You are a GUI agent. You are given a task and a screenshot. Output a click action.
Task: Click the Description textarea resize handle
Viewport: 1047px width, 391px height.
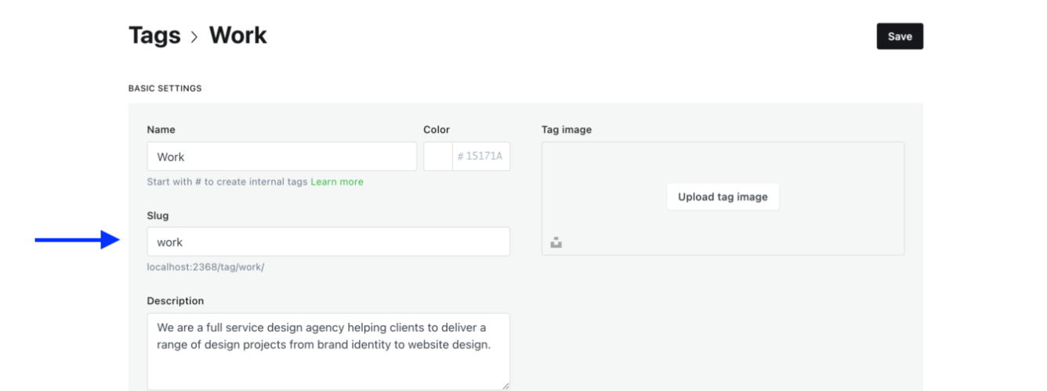click(505, 386)
